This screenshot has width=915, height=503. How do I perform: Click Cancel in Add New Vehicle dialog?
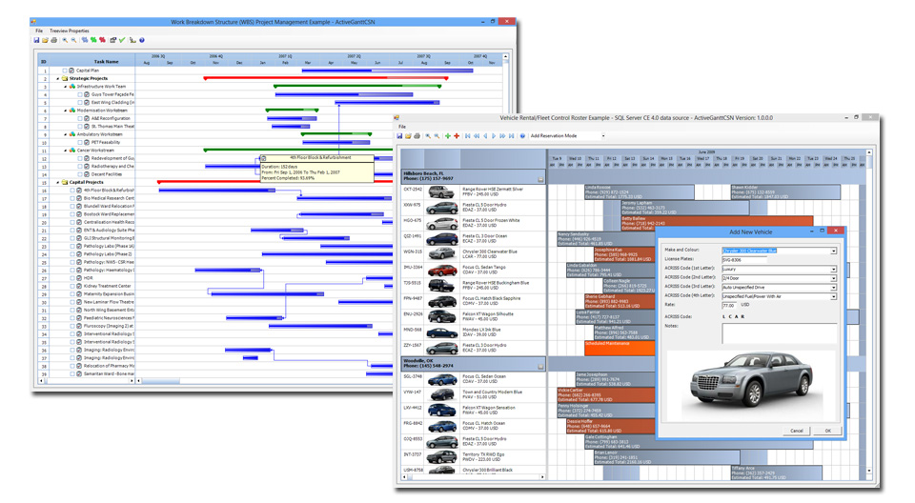(797, 431)
